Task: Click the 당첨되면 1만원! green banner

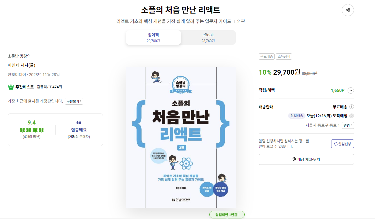Action: point(227,215)
